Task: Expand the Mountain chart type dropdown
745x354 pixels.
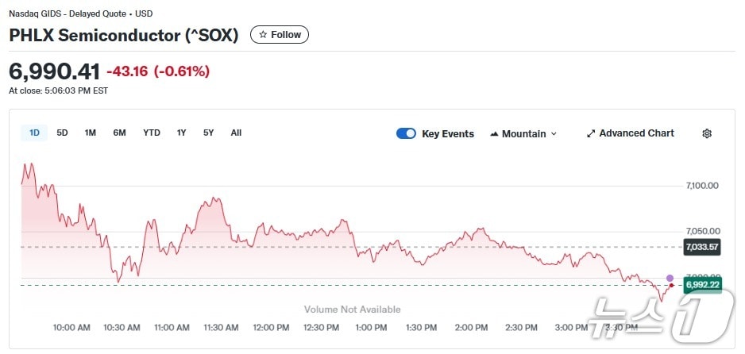Action: (x=554, y=134)
